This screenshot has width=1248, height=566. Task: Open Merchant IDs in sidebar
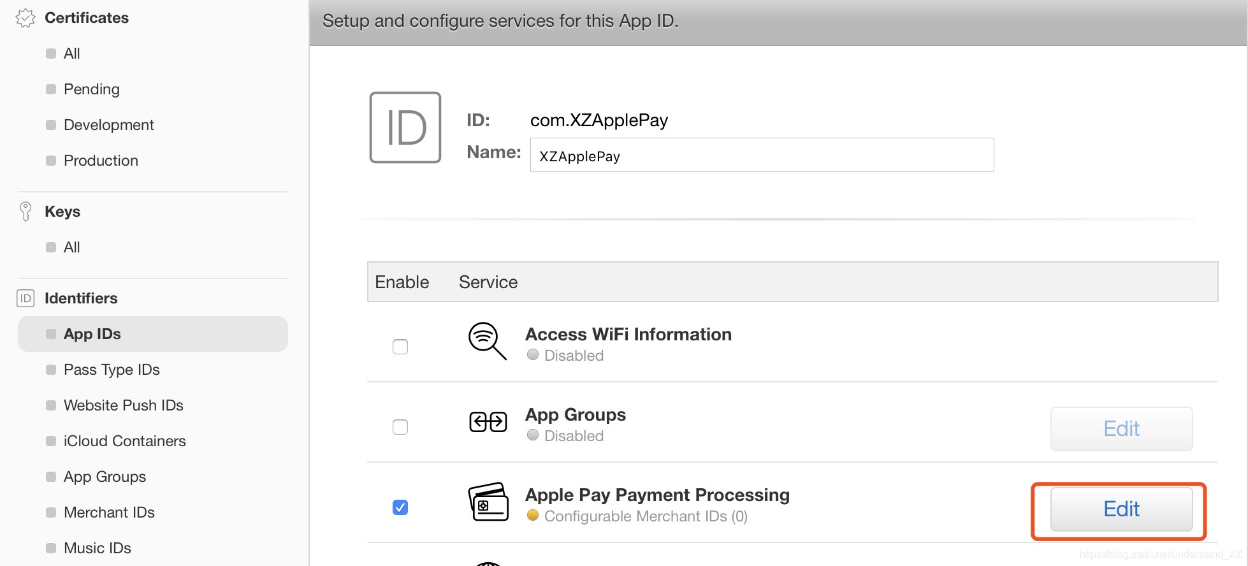(x=109, y=512)
